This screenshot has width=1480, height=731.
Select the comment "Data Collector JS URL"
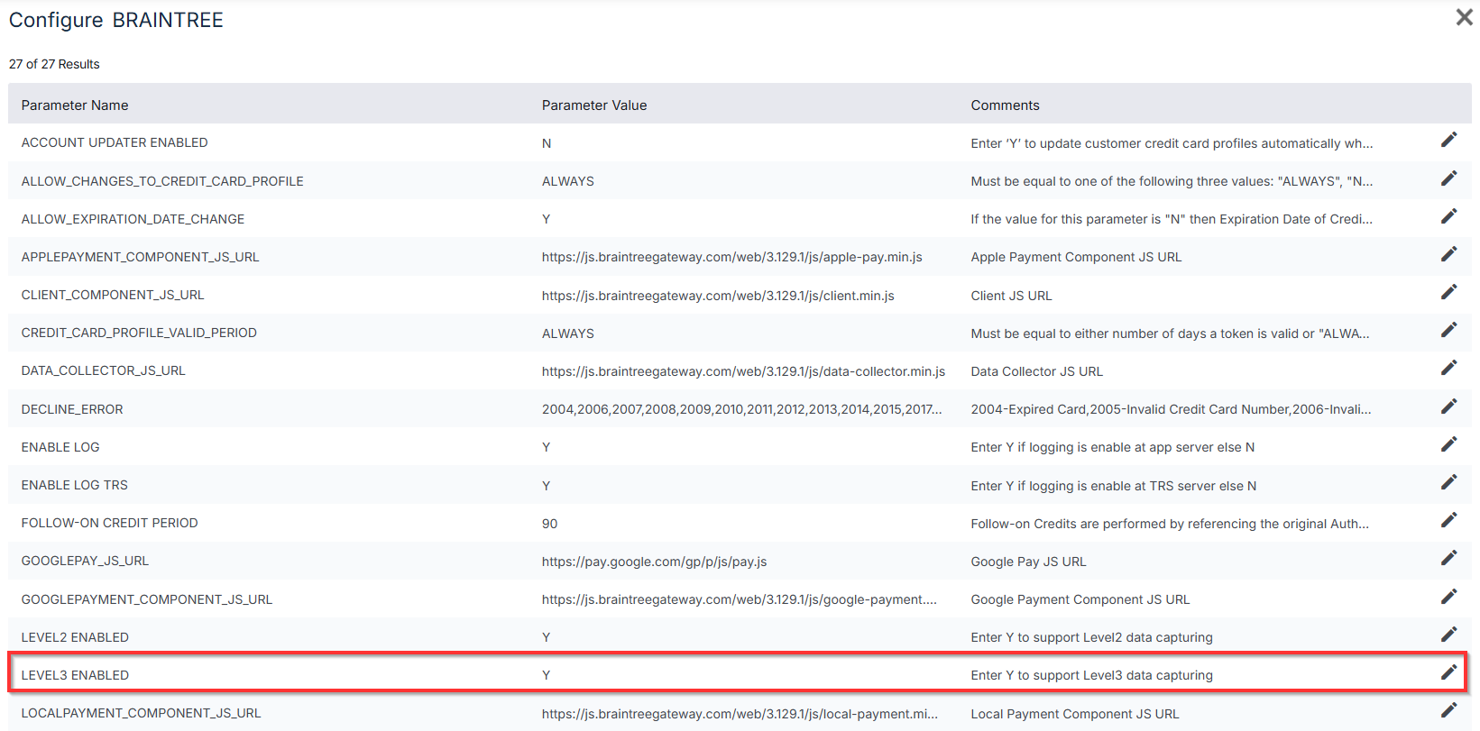click(x=1037, y=371)
